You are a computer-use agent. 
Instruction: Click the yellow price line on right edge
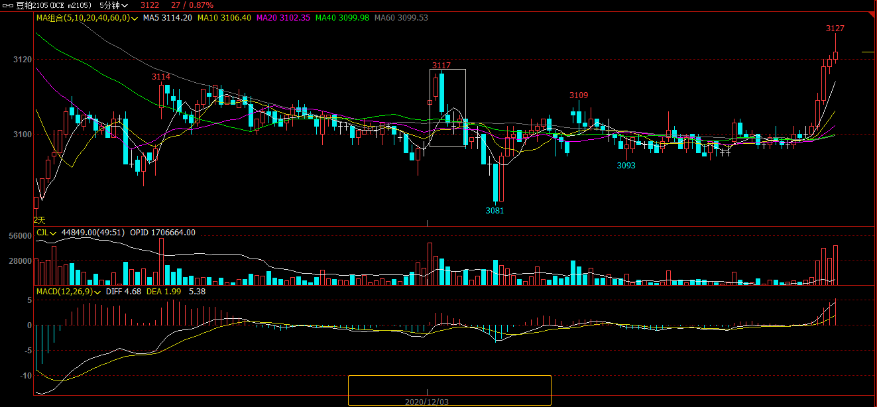pos(868,52)
